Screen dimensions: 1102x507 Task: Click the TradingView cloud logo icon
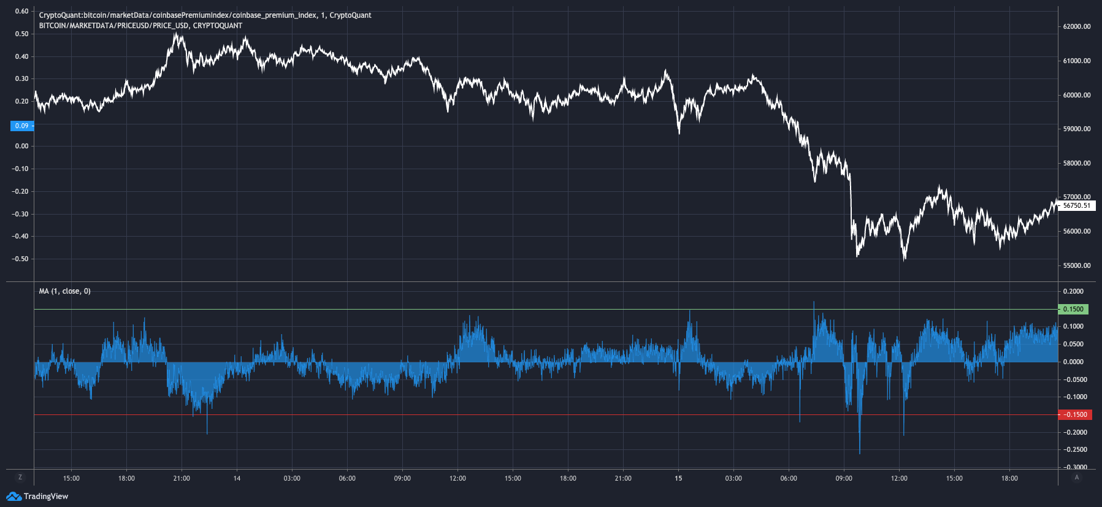(x=13, y=496)
